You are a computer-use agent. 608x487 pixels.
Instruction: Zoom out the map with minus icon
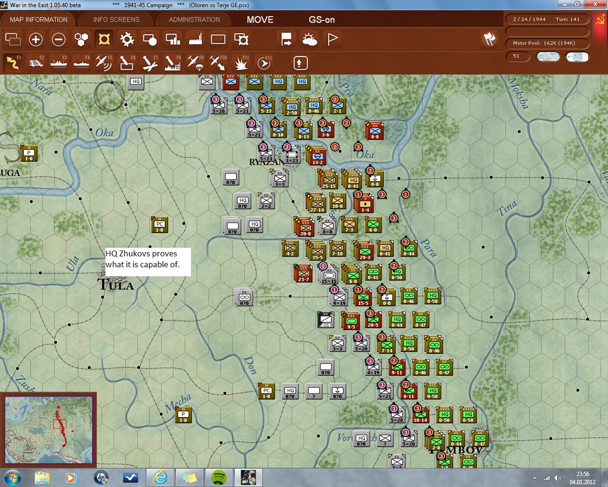58,39
